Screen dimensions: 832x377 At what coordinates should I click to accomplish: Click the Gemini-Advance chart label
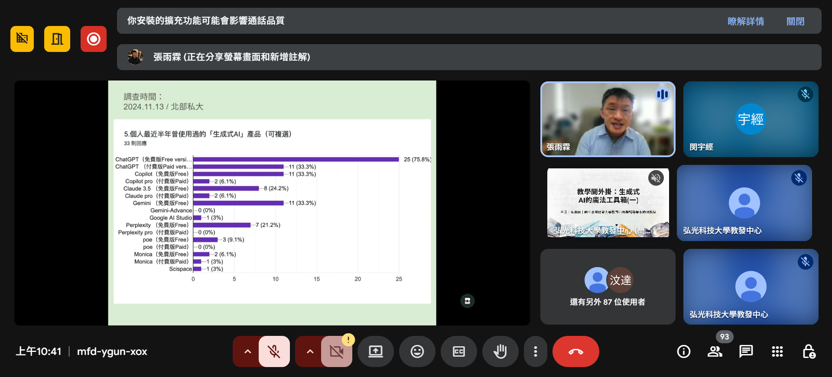pyautogui.click(x=171, y=210)
